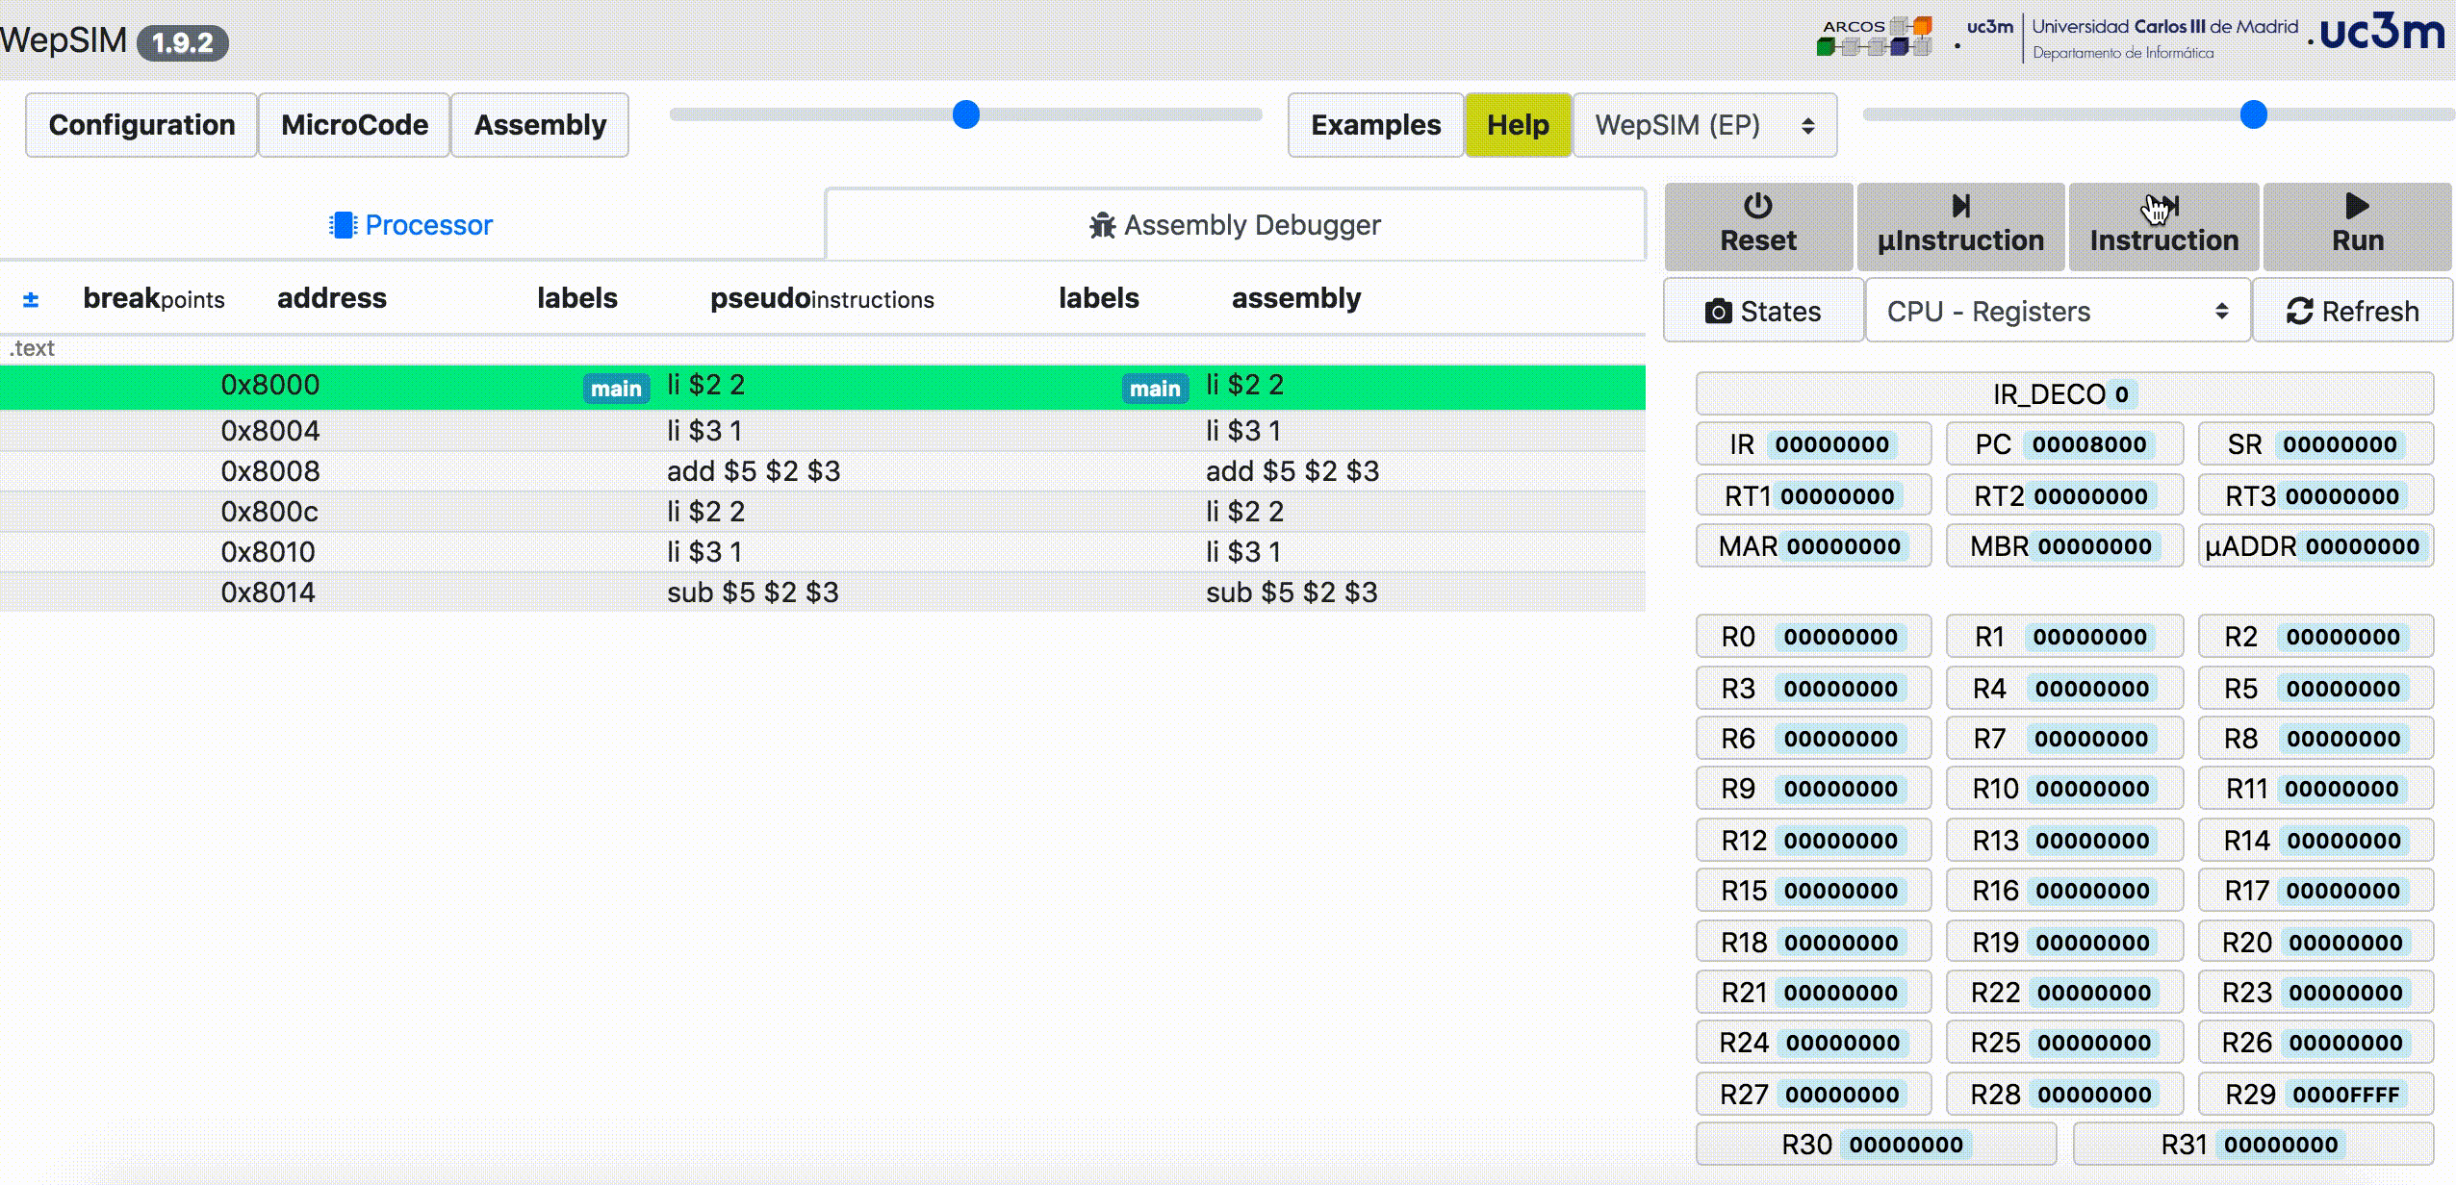This screenshot has height=1185, width=2456.
Task: Switch to the Assembly Debugger tab
Action: 1235,225
